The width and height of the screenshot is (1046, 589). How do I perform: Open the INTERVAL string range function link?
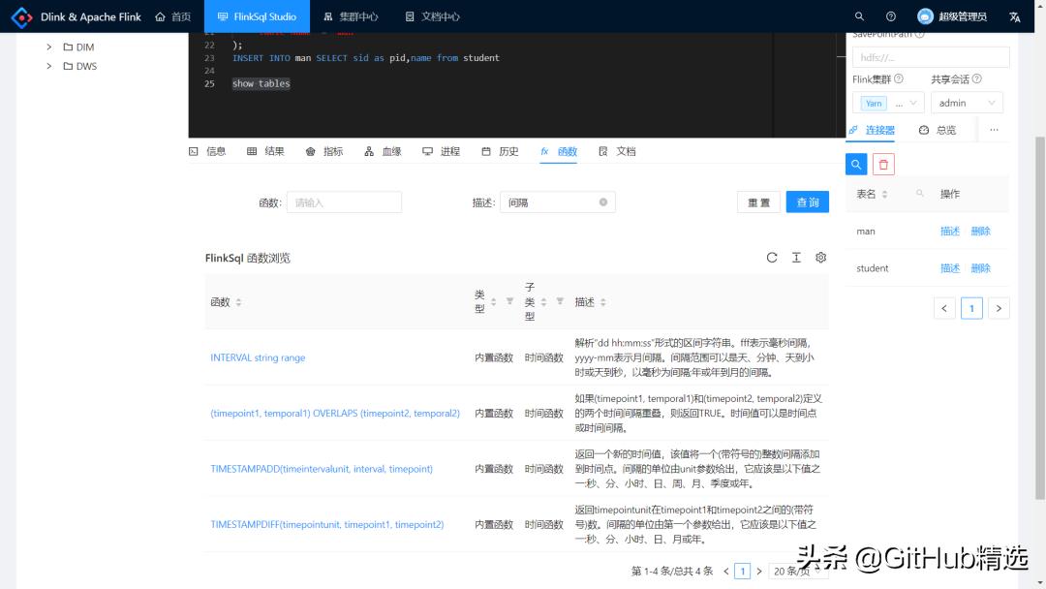(258, 357)
